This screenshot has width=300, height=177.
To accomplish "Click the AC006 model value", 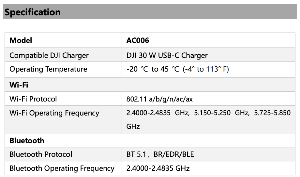I will 138,40.
